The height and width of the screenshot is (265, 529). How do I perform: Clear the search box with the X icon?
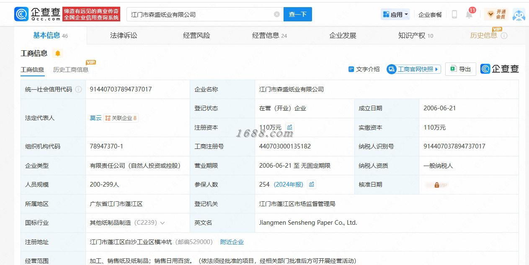(x=277, y=14)
